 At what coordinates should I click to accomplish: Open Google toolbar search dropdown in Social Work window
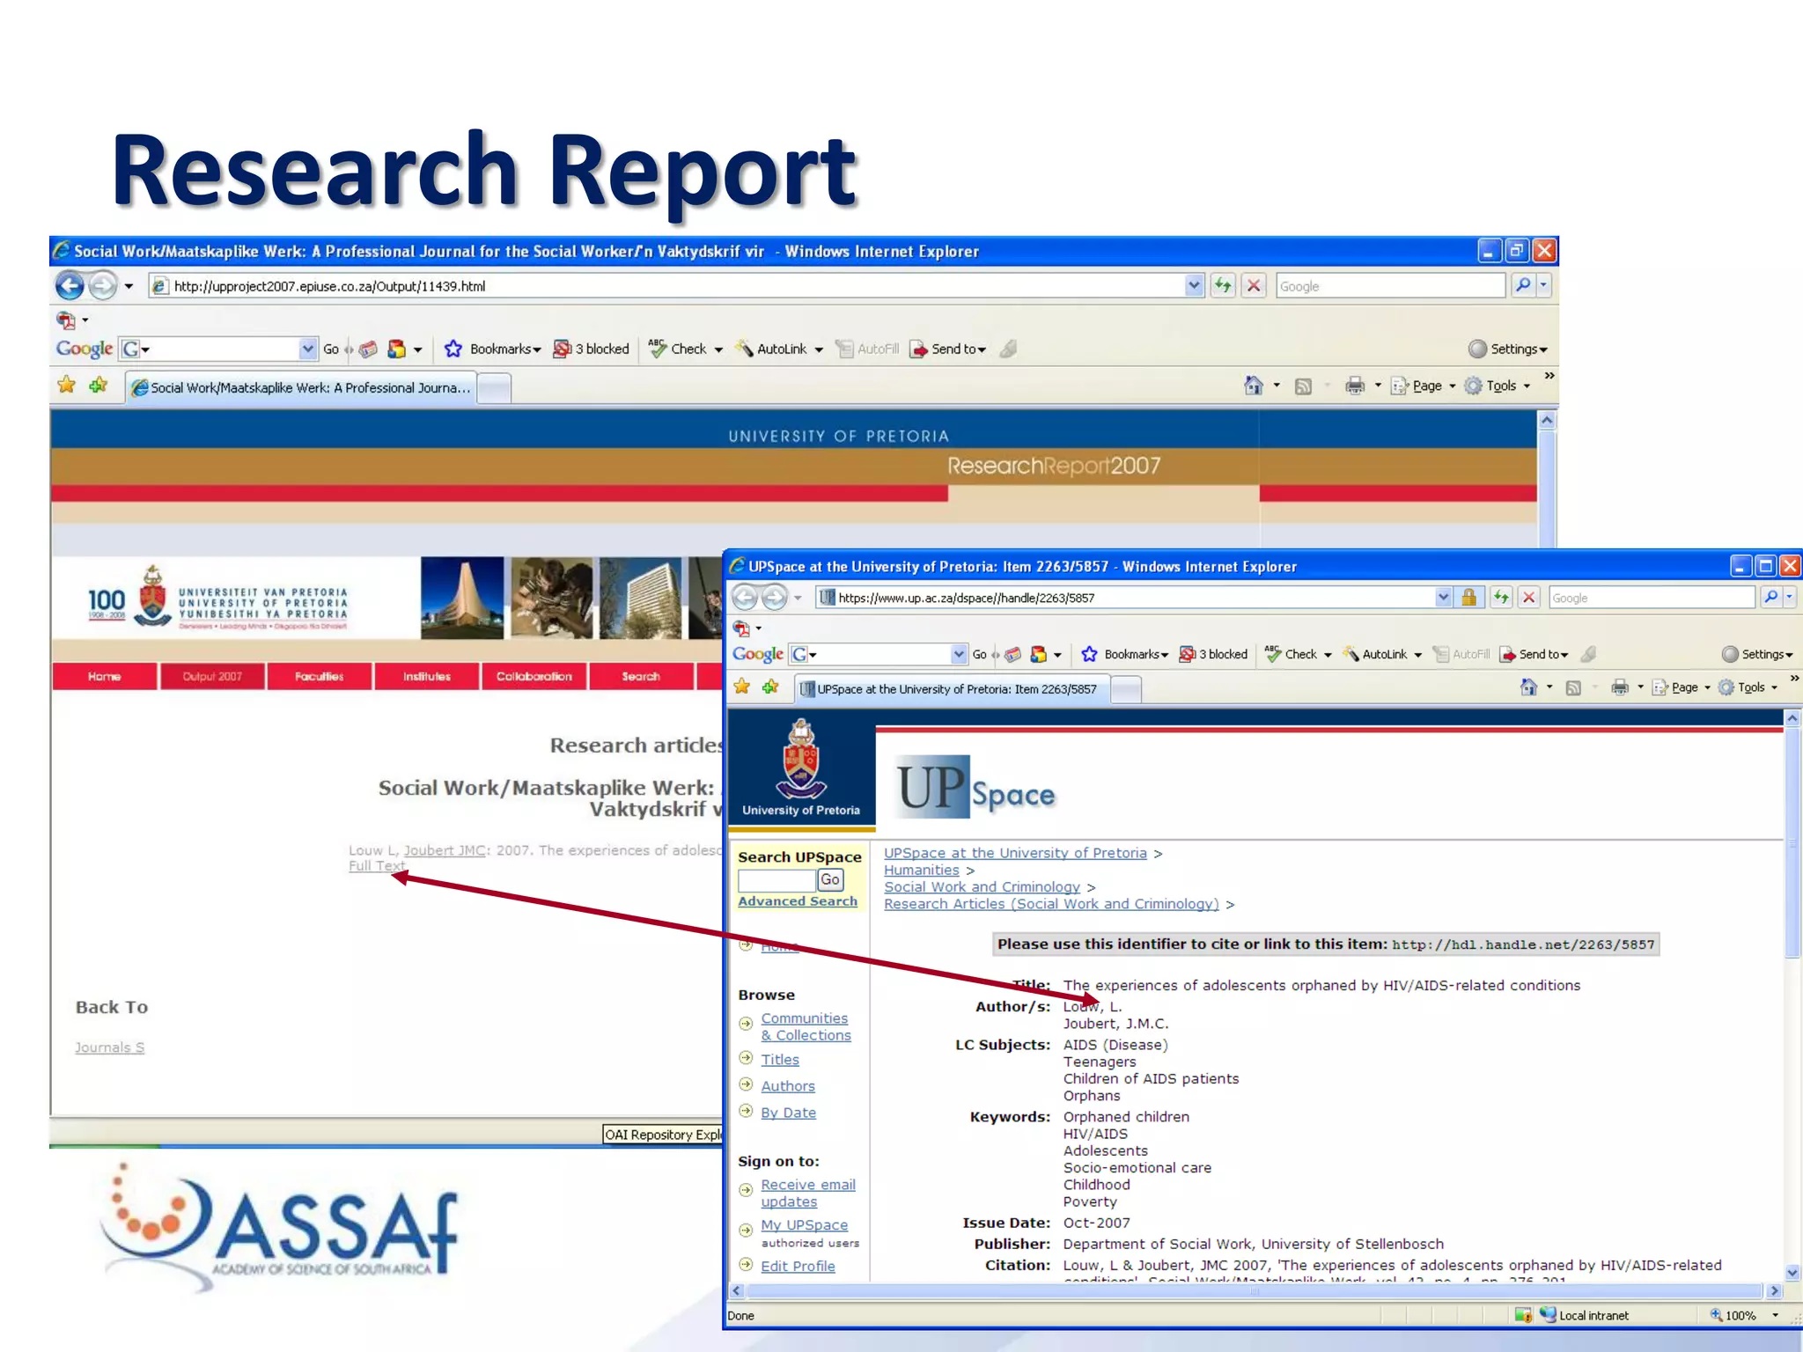(307, 349)
